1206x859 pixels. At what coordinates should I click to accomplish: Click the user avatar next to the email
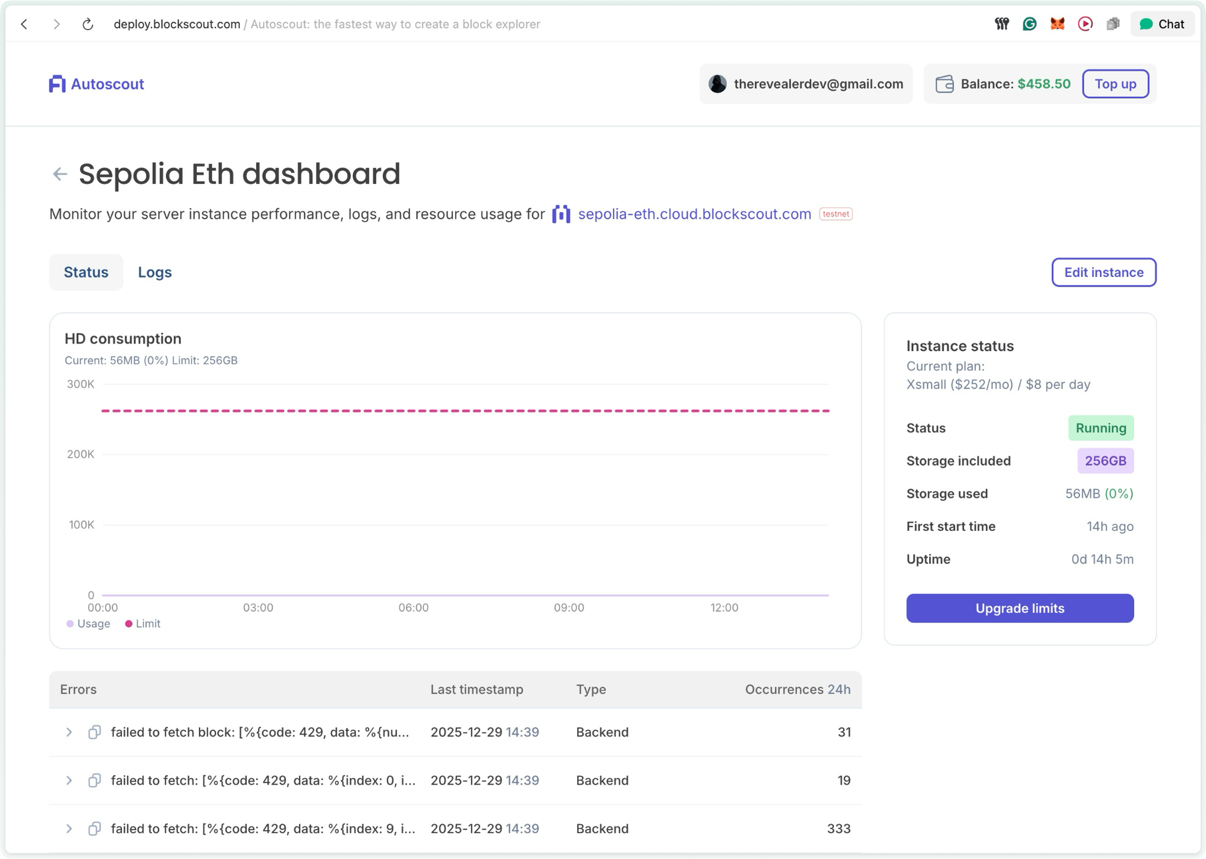718,84
